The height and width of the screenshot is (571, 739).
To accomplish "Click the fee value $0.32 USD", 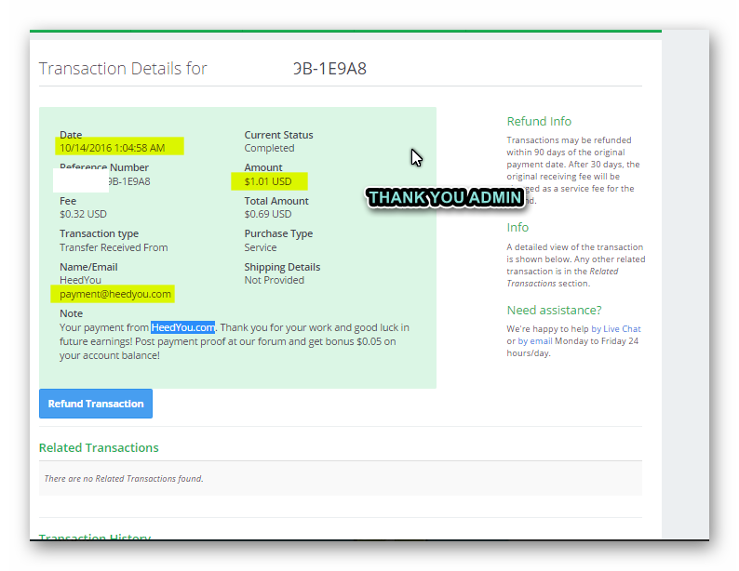I will 83,214.
